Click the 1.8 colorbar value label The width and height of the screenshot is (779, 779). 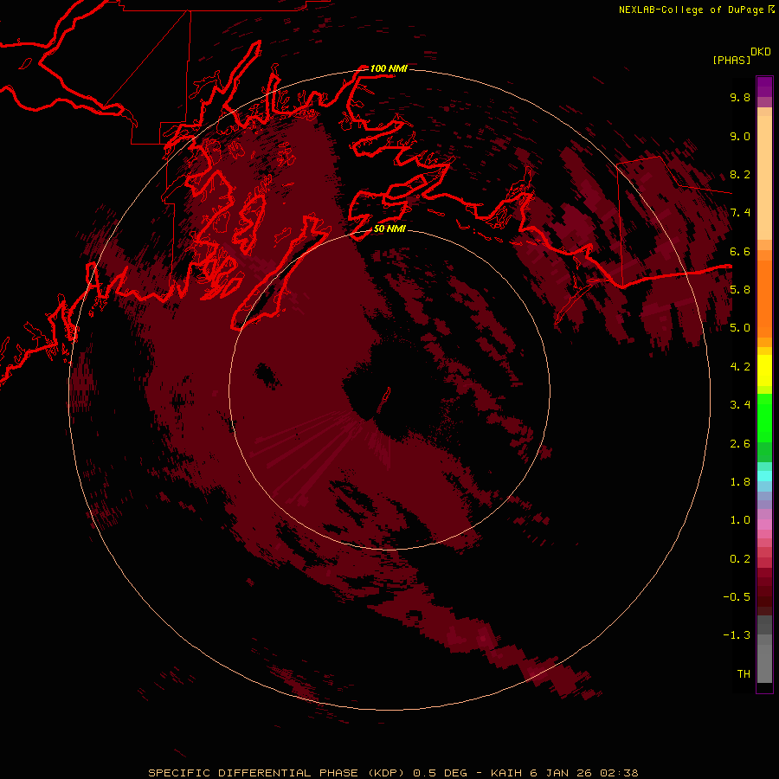(740, 481)
